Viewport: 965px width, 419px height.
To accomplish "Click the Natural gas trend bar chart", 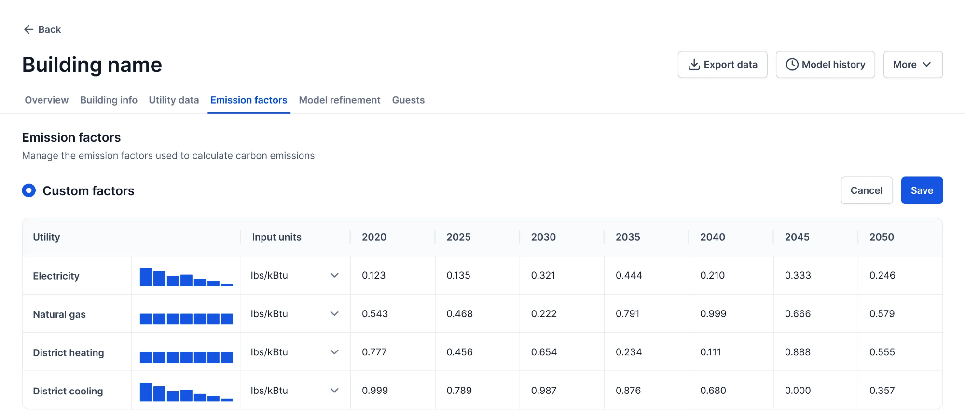I will [186, 319].
